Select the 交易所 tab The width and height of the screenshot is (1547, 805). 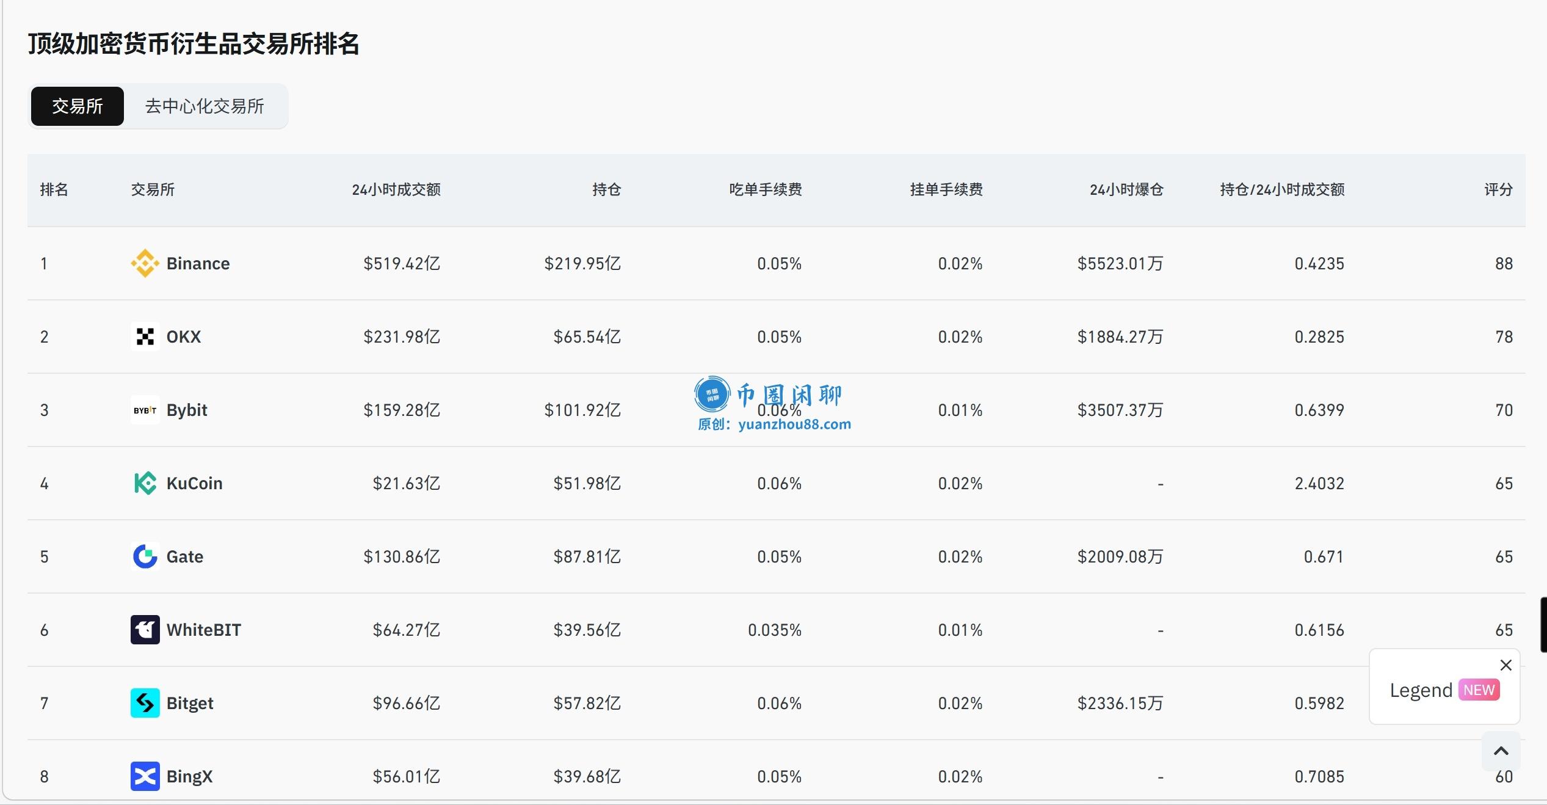coord(78,106)
